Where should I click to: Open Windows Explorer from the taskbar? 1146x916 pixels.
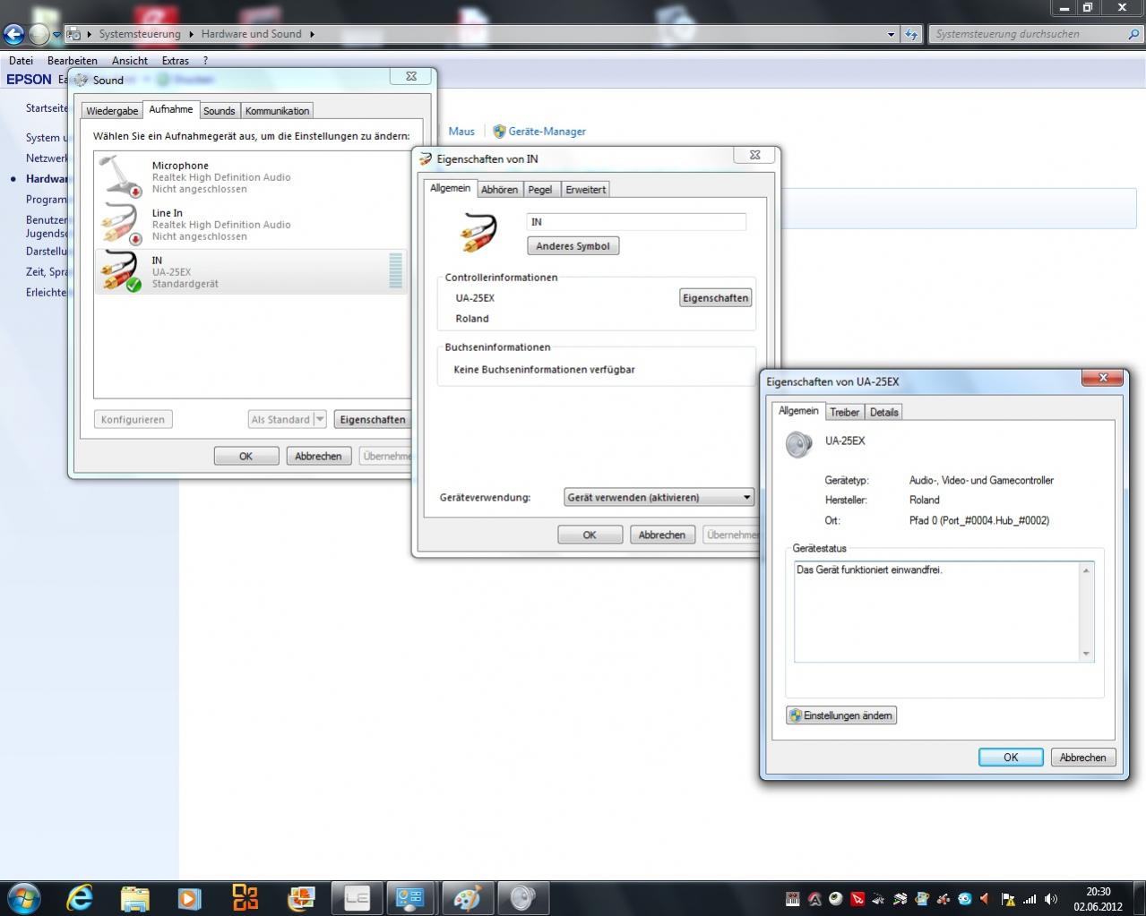point(134,898)
